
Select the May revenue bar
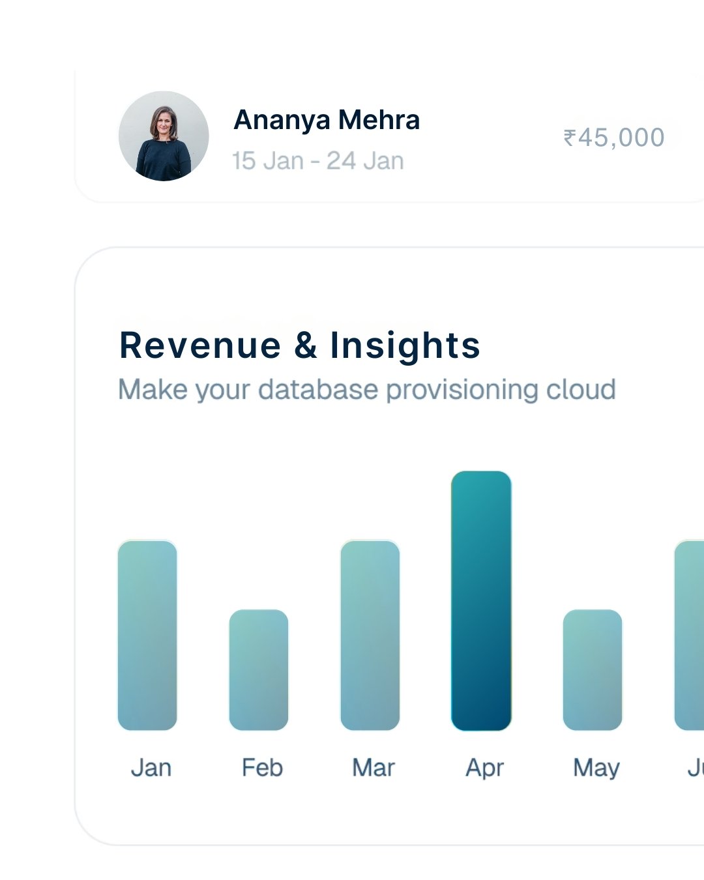[593, 670]
